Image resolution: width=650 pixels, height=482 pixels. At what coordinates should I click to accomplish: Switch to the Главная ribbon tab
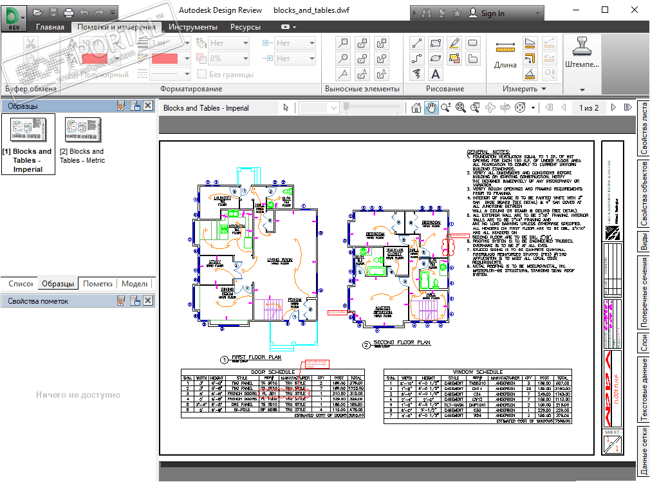pos(50,27)
